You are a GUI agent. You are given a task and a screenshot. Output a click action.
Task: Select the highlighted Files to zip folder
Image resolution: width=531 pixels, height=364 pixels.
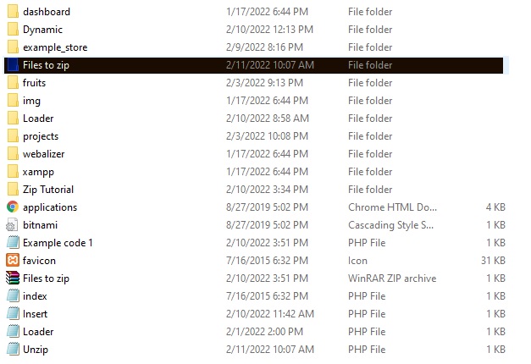46,65
